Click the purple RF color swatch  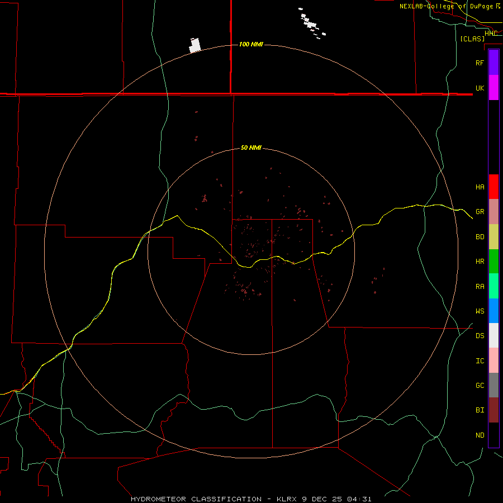(493, 63)
